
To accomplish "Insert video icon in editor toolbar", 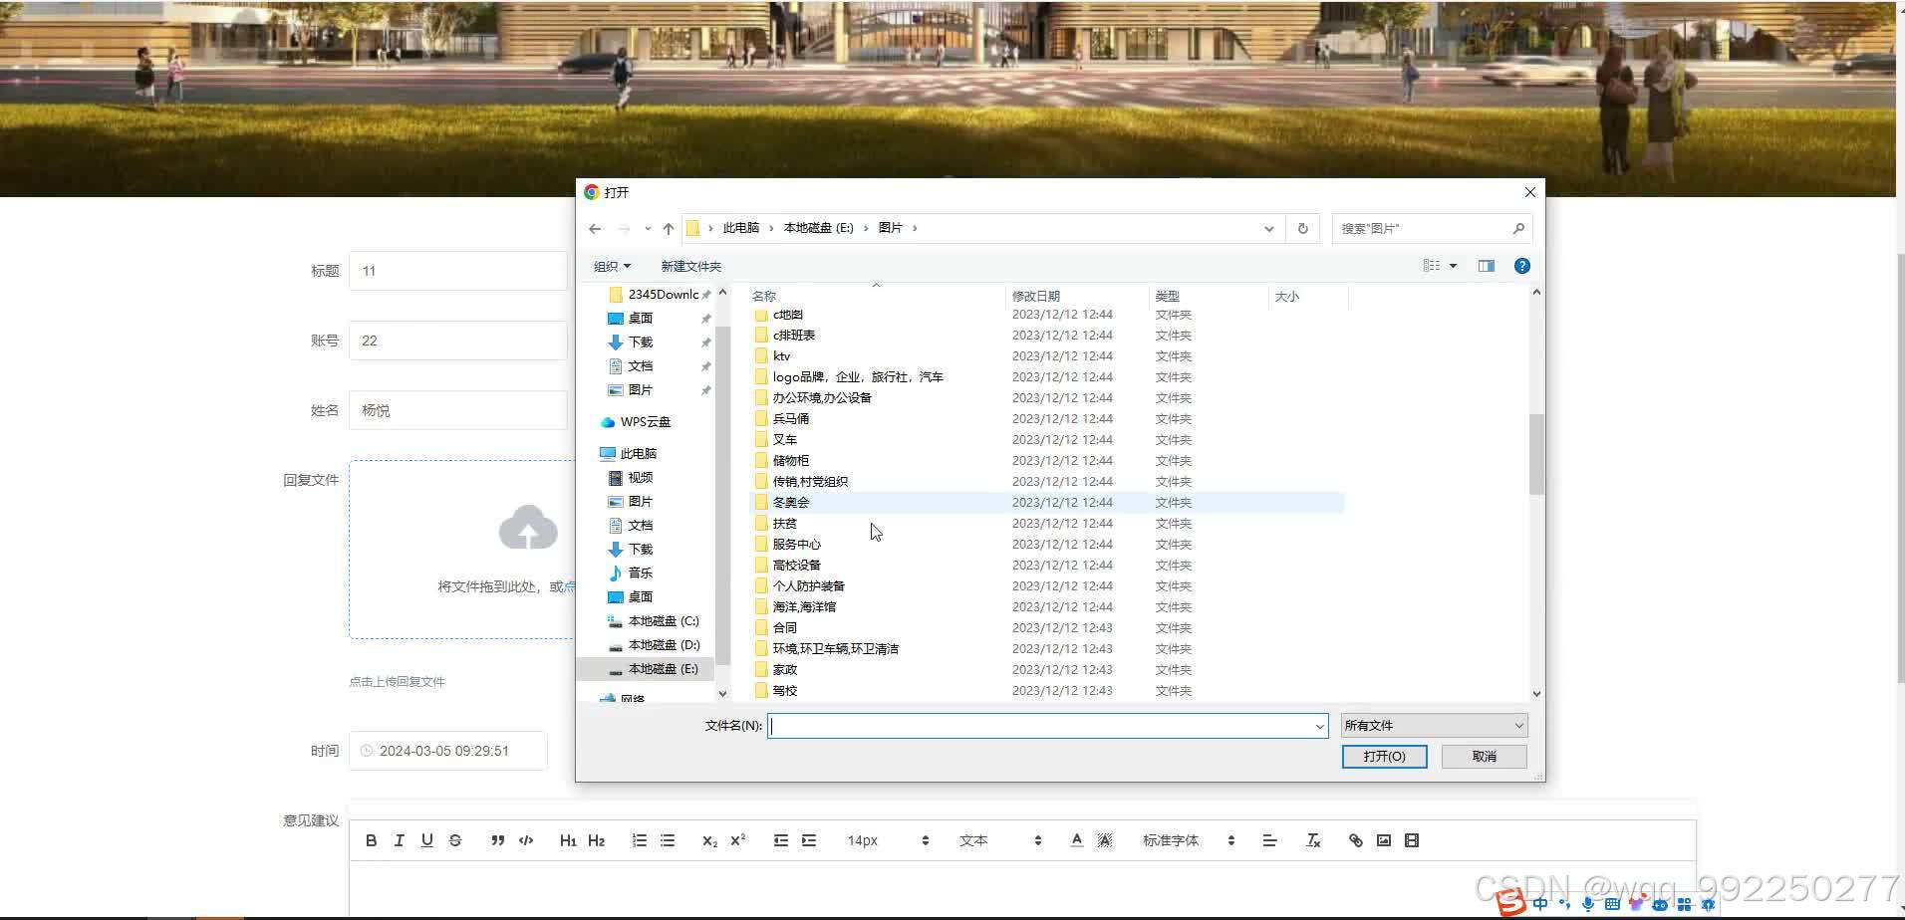I will click(x=1411, y=840).
